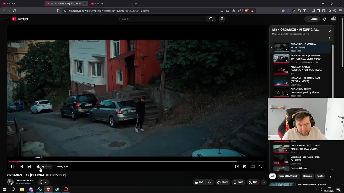
Task: Play KNGL X ORGANİZE - KATLİHAV 4
Action: 301,70
